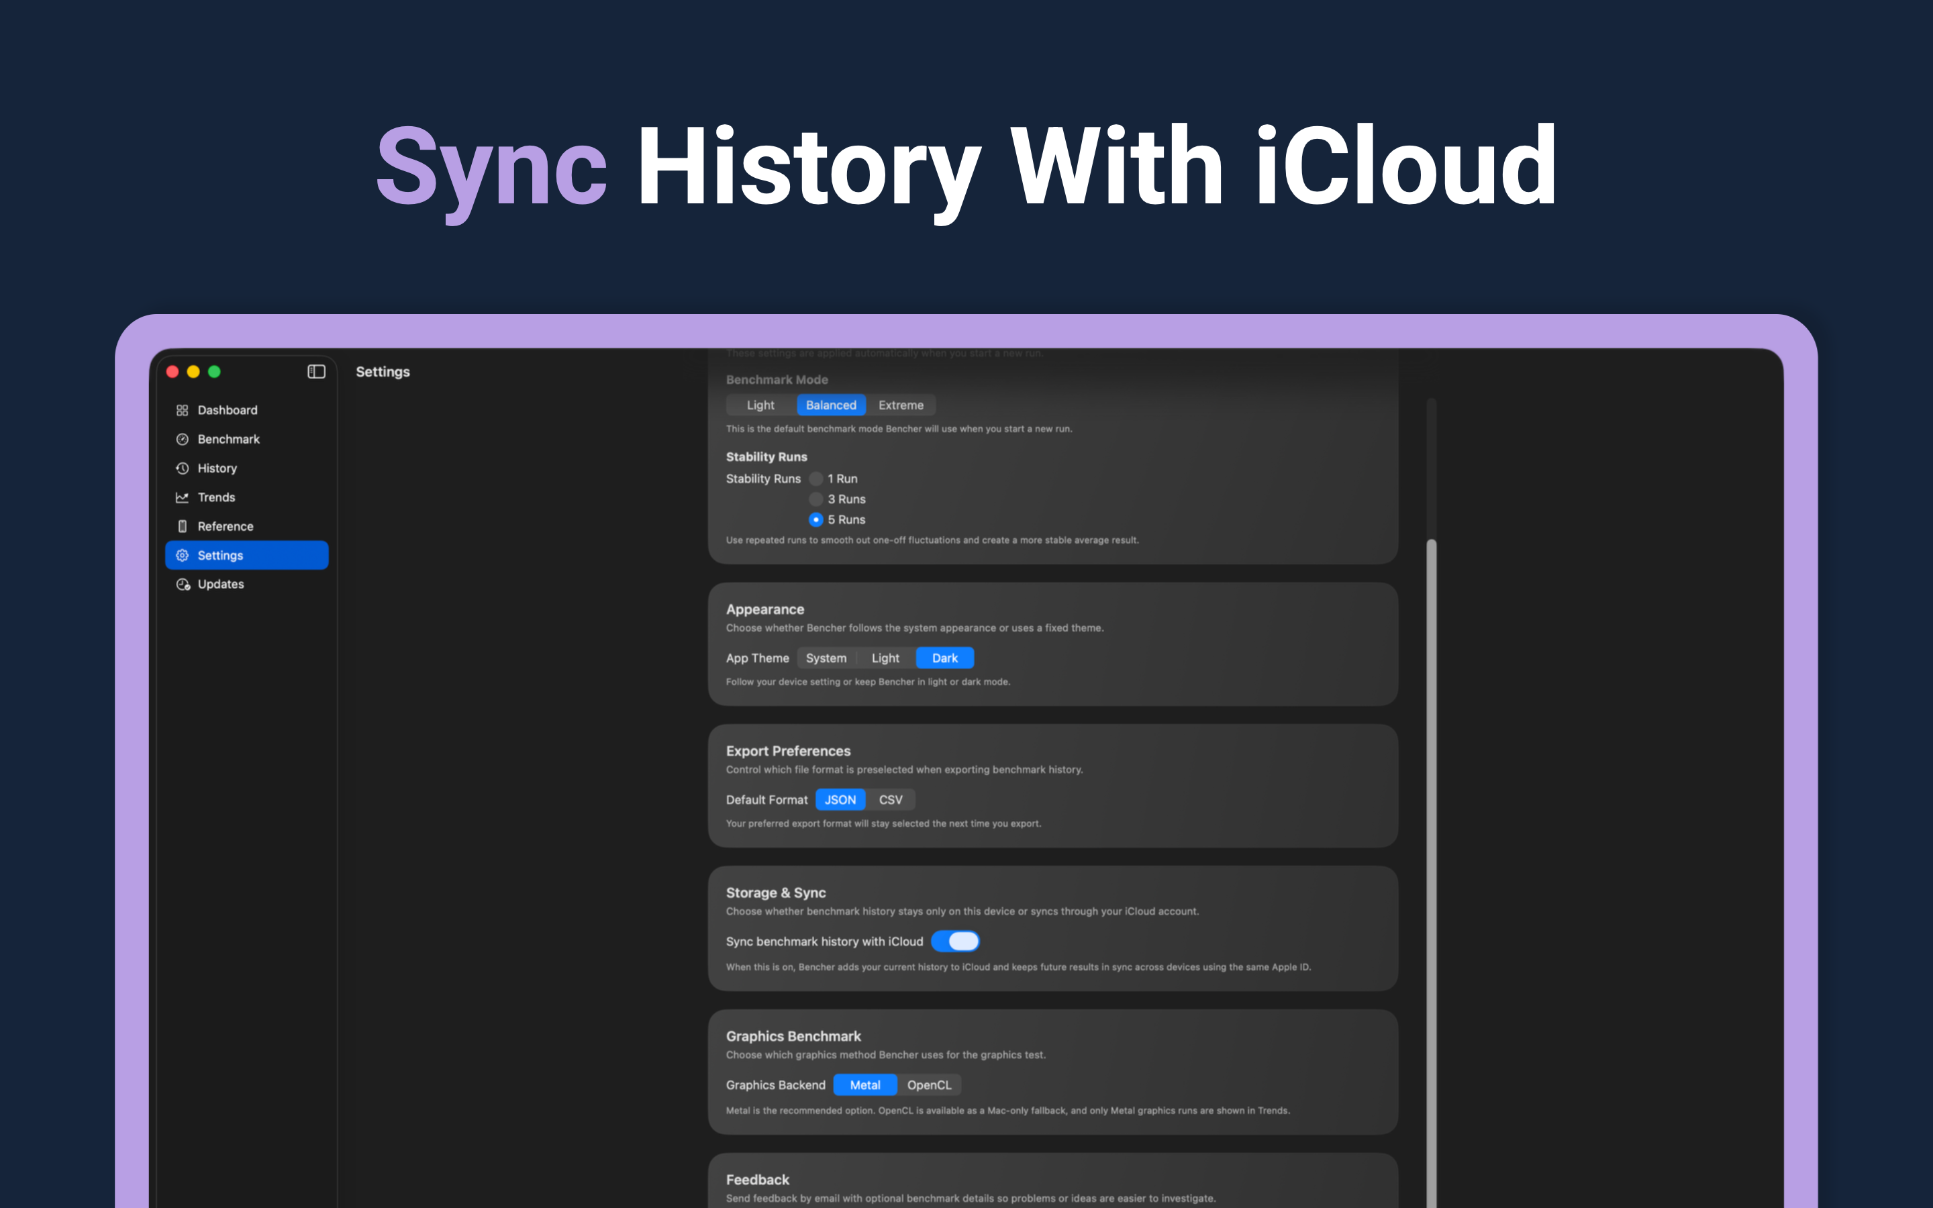The height and width of the screenshot is (1208, 1933).
Task: Choose the 3 Runs stability option
Action: coord(815,499)
